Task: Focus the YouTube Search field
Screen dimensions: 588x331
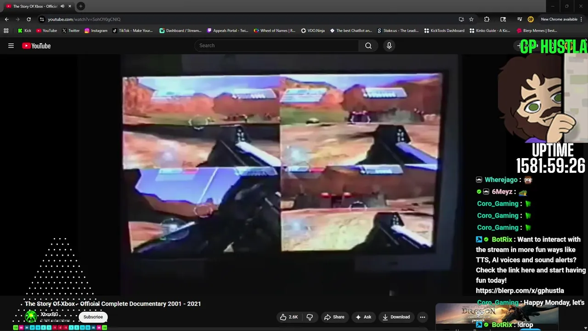Action: coord(277,46)
